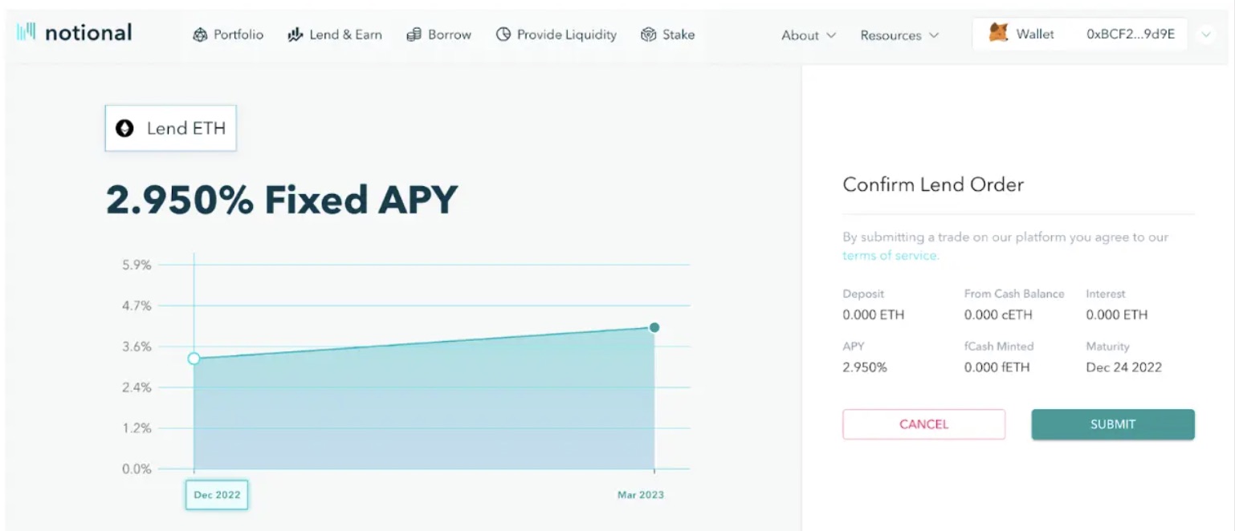Open Provide Liquidity via its clock icon
This screenshot has width=1235, height=531.
[503, 34]
